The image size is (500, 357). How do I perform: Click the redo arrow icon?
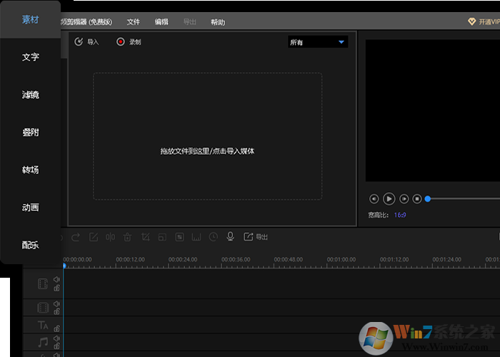76,236
